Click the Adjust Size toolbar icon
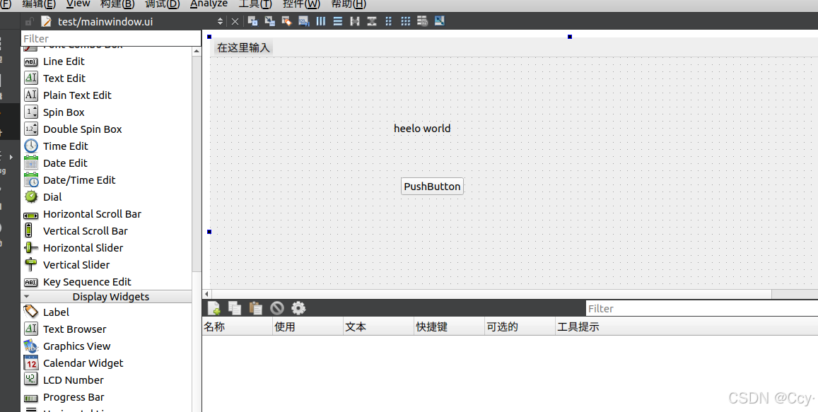The width and height of the screenshot is (818, 412). [x=439, y=21]
